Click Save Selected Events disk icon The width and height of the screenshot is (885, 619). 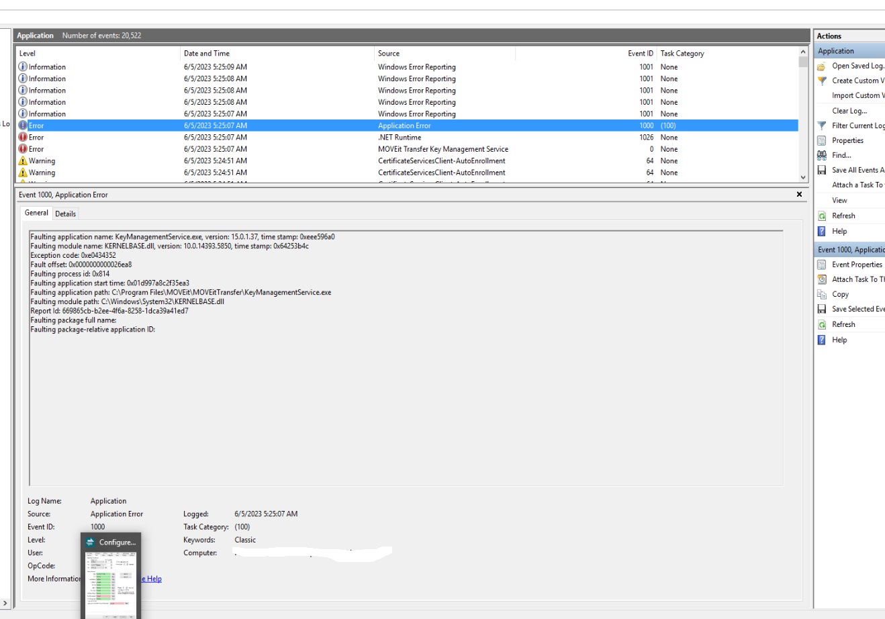(x=821, y=309)
